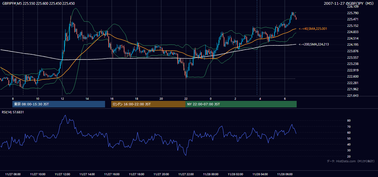The width and height of the screenshot is (378, 177).
Task: Click hour label 8 under price chart
Action: click(x=13, y=99)
